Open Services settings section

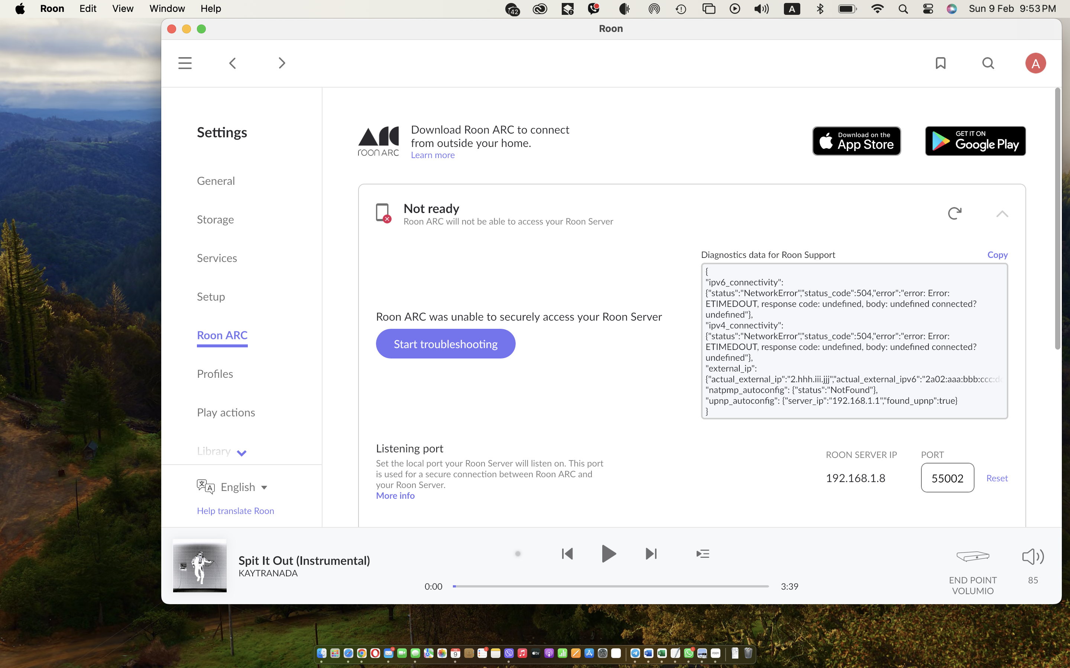click(217, 258)
